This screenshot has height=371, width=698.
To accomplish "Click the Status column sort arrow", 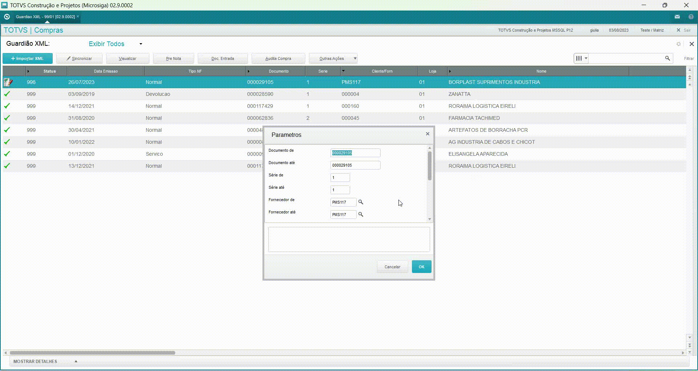I will pyautogui.click(x=28, y=71).
